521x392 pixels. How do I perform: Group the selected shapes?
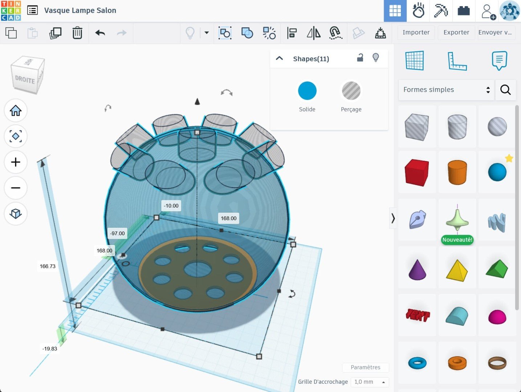tap(225, 33)
